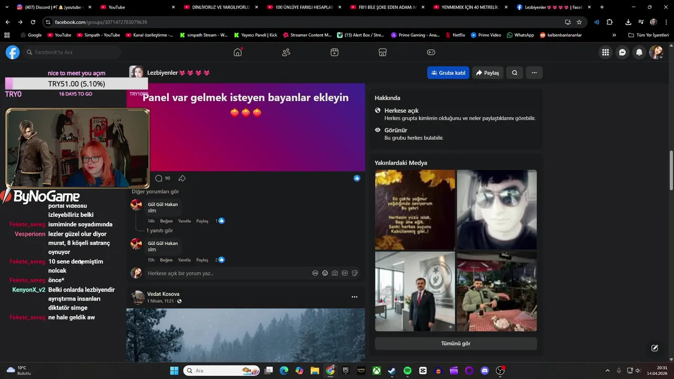Switch to "100 ÜNLÜYE FARKLI HESAPLAR" tab
Screen dimensions: 674x379
pos(304,7)
